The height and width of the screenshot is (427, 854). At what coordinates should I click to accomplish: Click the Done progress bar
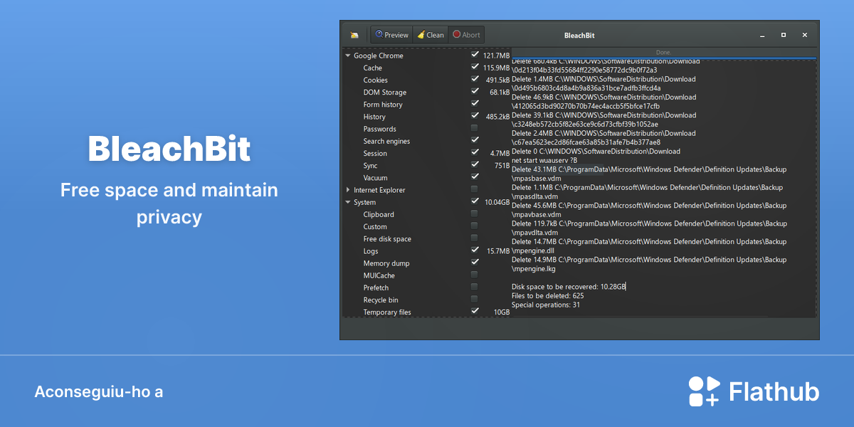(x=663, y=53)
